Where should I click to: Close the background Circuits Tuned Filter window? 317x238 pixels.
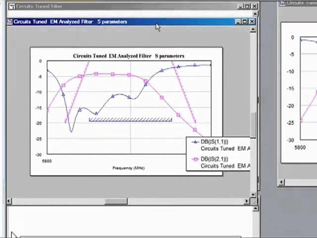point(254,6)
